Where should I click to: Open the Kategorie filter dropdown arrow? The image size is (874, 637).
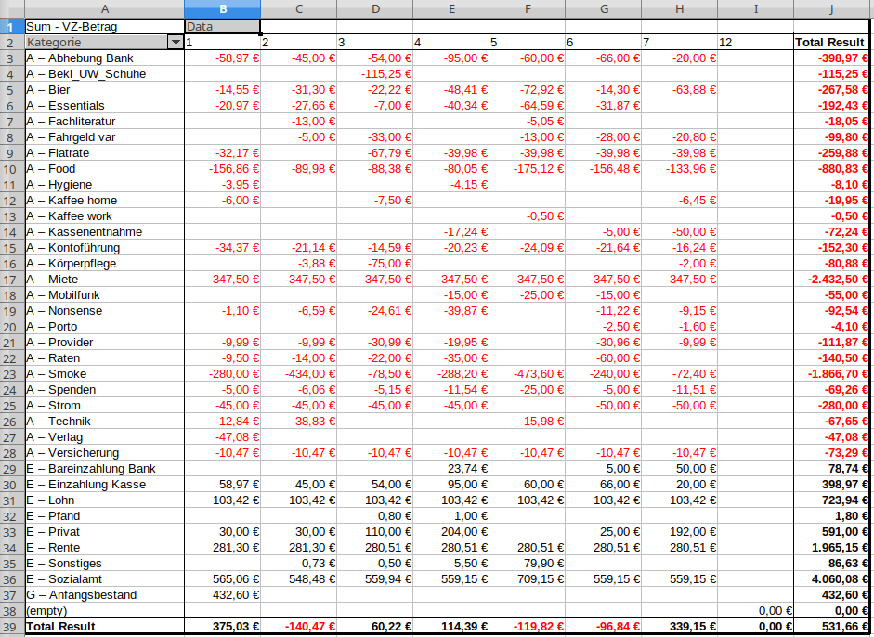(175, 43)
